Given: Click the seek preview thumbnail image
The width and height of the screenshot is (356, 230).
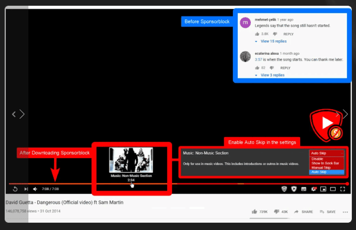Looking at the screenshot, I should point(131,160).
